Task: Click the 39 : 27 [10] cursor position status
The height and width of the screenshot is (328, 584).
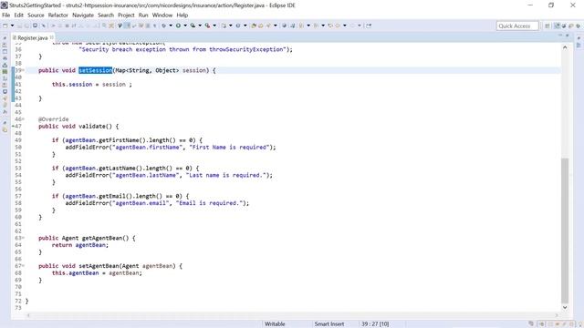Action: click(x=375, y=324)
